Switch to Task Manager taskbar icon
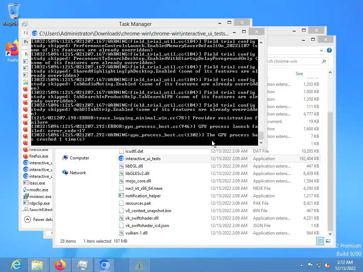 (x=82, y=265)
